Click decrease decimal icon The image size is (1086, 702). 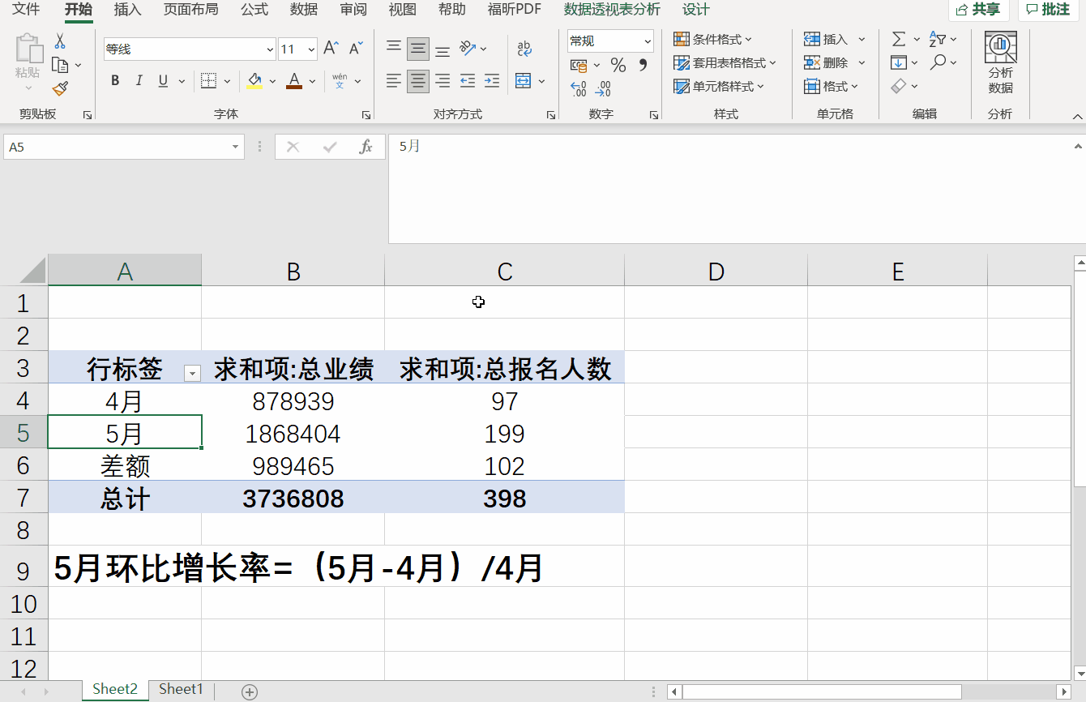pyautogui.click(x=603, y=89)
